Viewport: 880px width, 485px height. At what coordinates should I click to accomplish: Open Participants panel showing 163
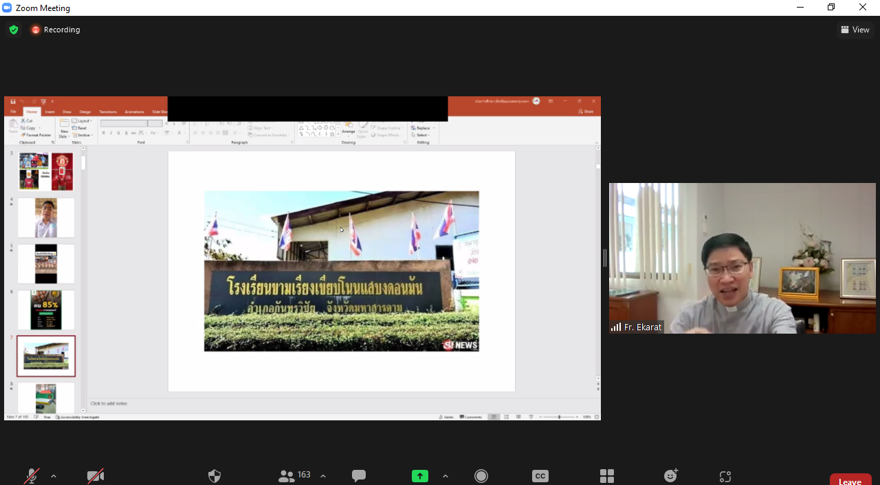(x=295, y=475)
